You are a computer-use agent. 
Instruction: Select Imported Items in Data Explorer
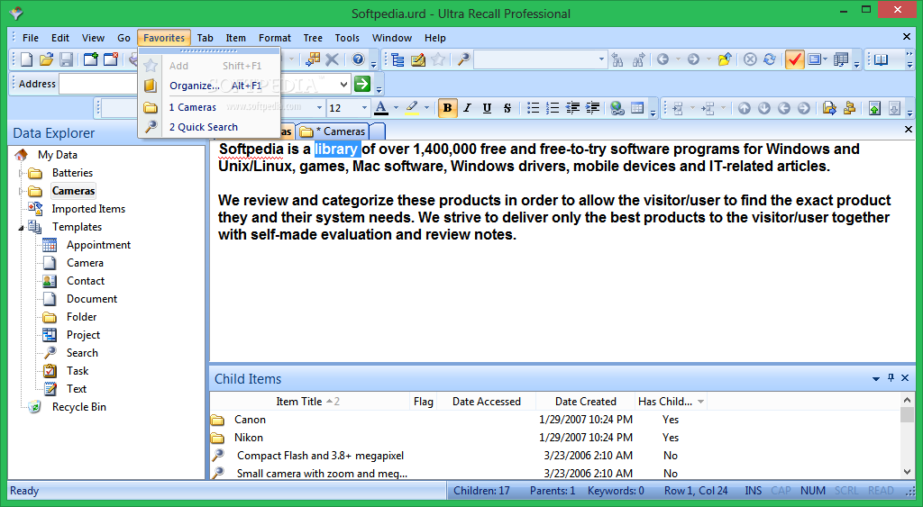tap(88, 209)
